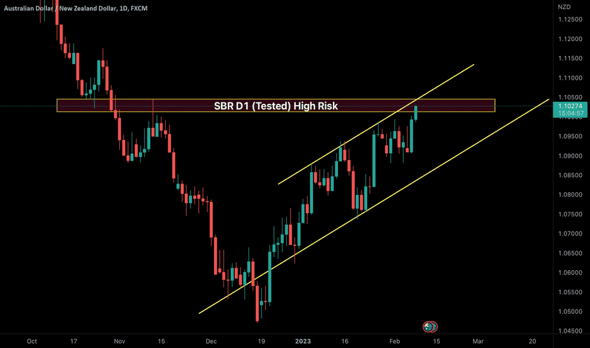
Task: Click the Australian Dollar / New Zealand Dollar chart title
Action: [x=75, y=8]
